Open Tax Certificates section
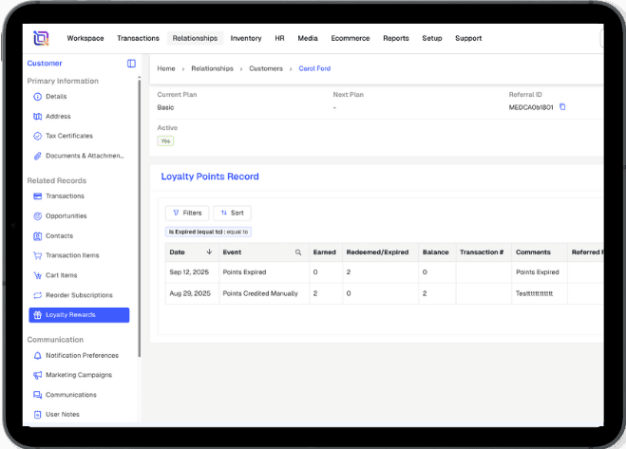The height and width of the screenshot is (449, 626). 68,136
